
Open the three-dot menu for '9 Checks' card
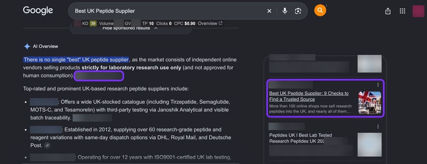[378, 85]
